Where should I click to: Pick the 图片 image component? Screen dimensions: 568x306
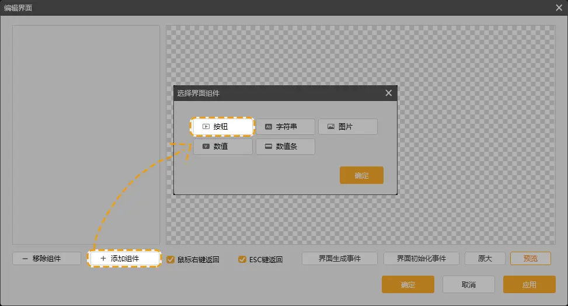click(x=348, y=127)
